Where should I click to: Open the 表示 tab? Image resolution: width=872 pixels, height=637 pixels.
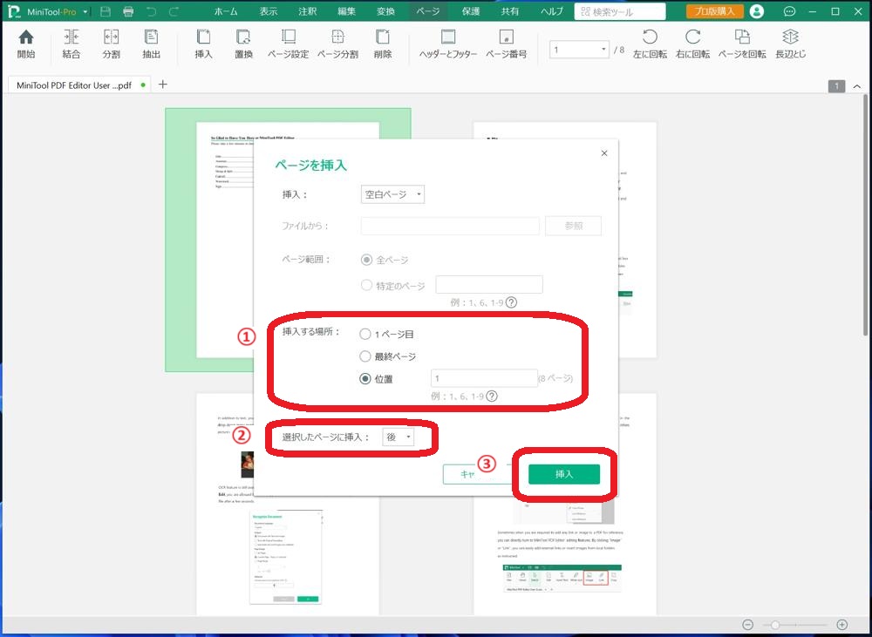[268, 11]
